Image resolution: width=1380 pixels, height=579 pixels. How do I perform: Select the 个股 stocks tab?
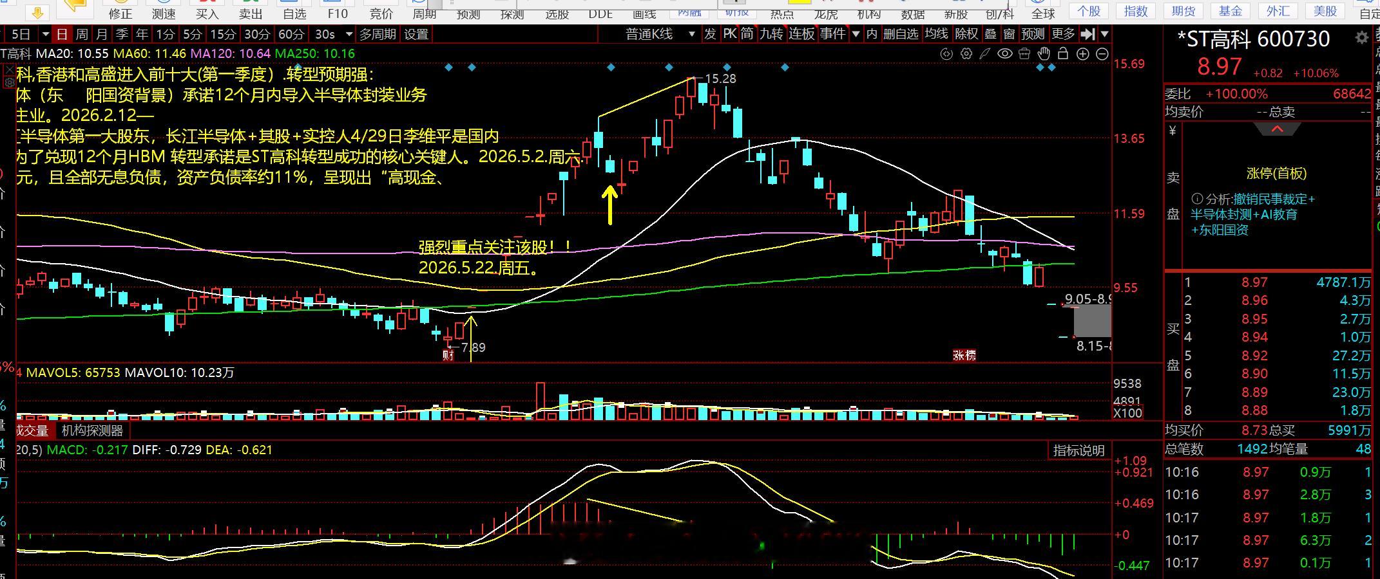point(1089,11)
